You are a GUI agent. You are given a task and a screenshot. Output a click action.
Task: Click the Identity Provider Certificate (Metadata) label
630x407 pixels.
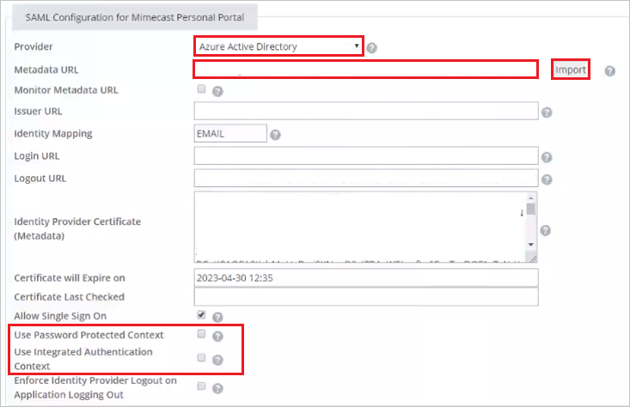77,228
